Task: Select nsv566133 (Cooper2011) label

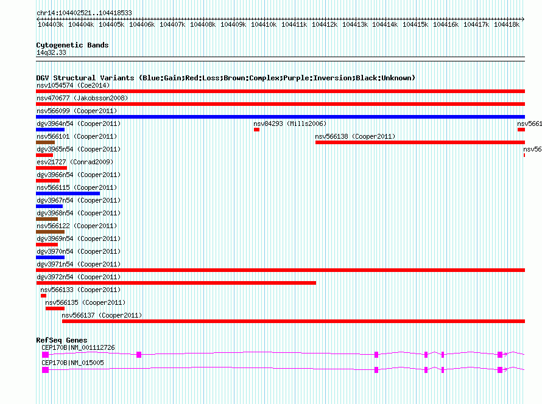Action: [x=80, y=290]
